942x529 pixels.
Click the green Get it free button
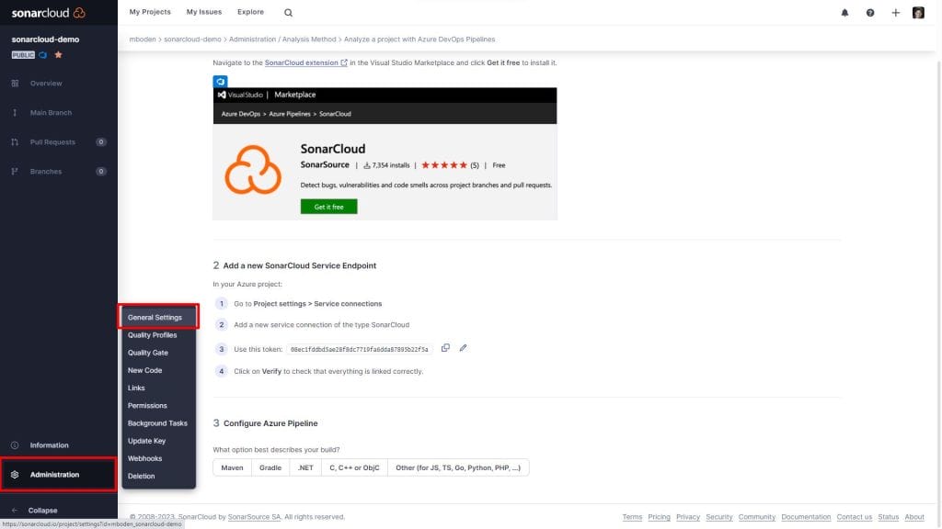click(x=328, y=207)
